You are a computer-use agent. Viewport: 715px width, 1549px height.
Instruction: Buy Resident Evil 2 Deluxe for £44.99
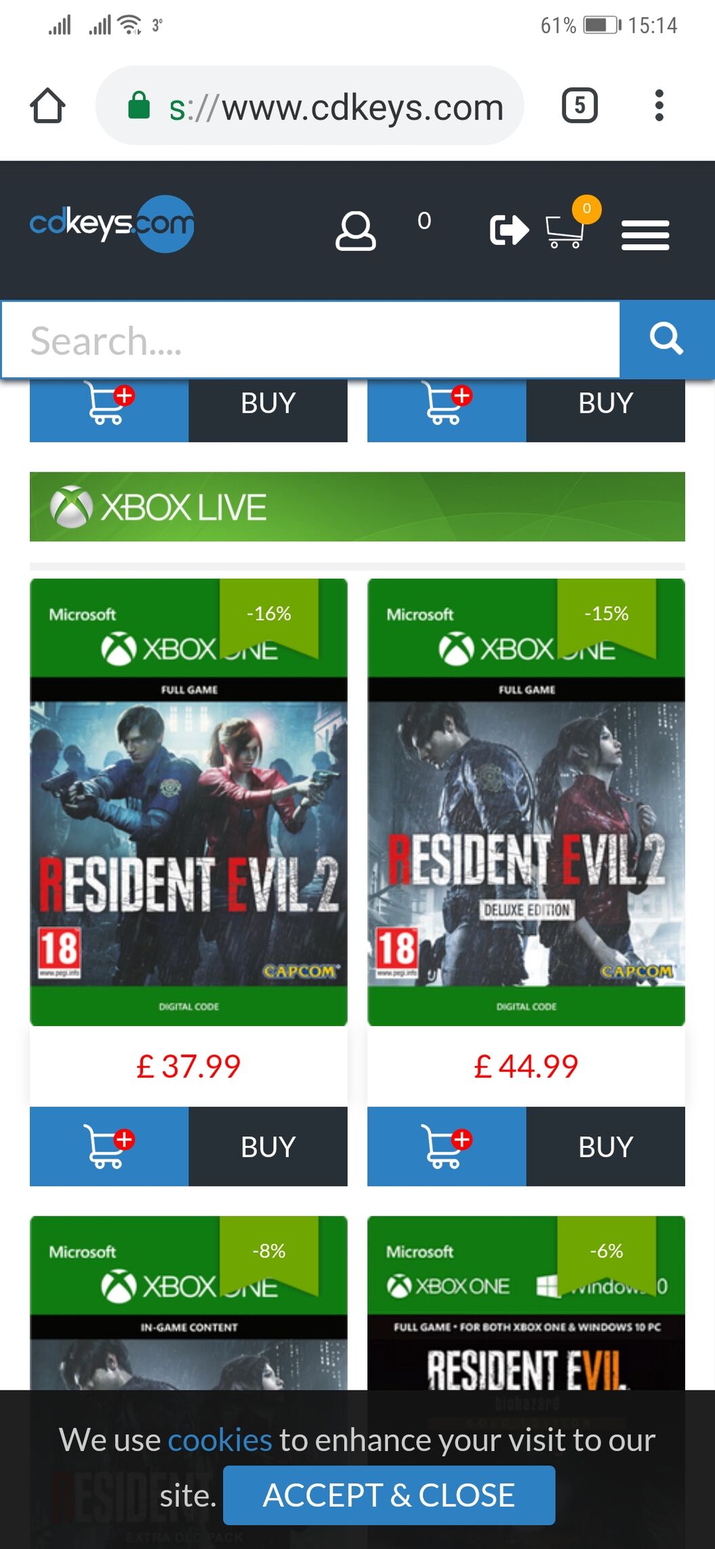click(605, 1147)
